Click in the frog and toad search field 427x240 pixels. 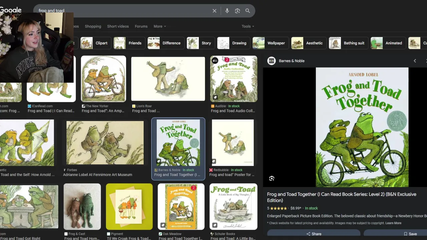pyautogui.click(x=123, y=11)
